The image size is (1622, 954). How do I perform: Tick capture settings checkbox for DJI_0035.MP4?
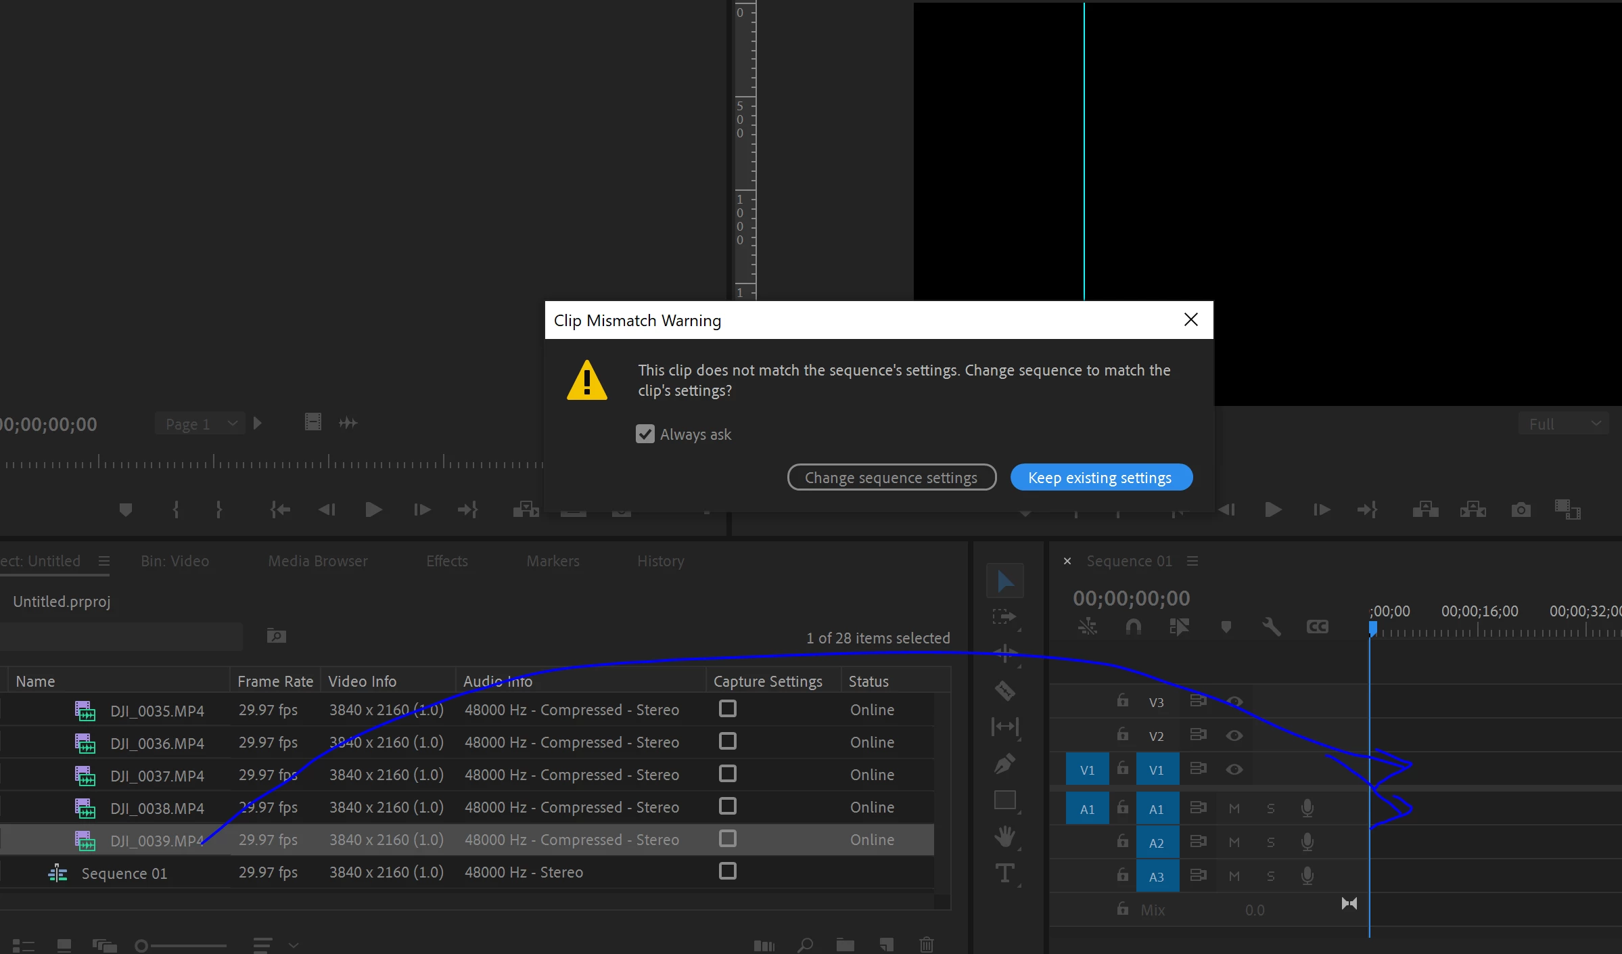pyautogui.click(x=728, y=709)
